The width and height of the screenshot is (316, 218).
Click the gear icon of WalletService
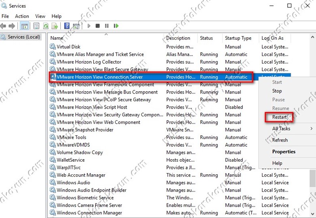tap(53, 160)
